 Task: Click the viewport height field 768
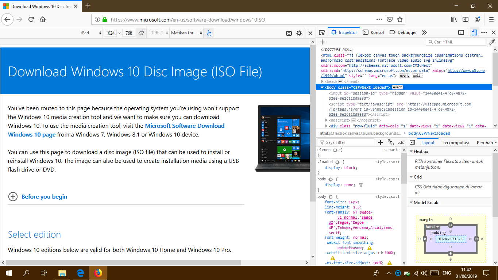pos(129,33)
